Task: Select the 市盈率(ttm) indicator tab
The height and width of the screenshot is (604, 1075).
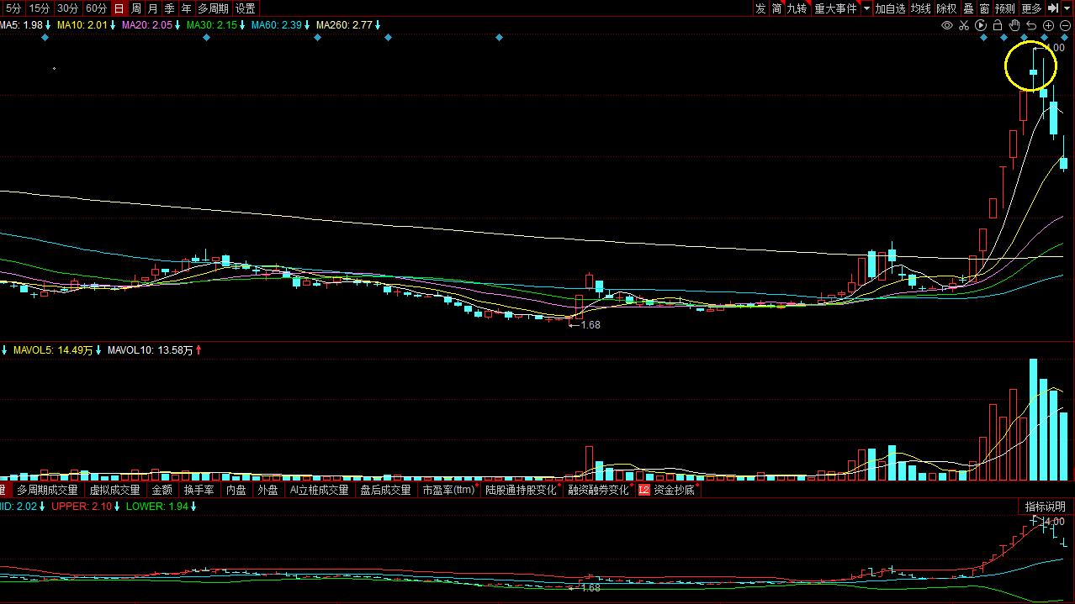Action: click(449, 490)
